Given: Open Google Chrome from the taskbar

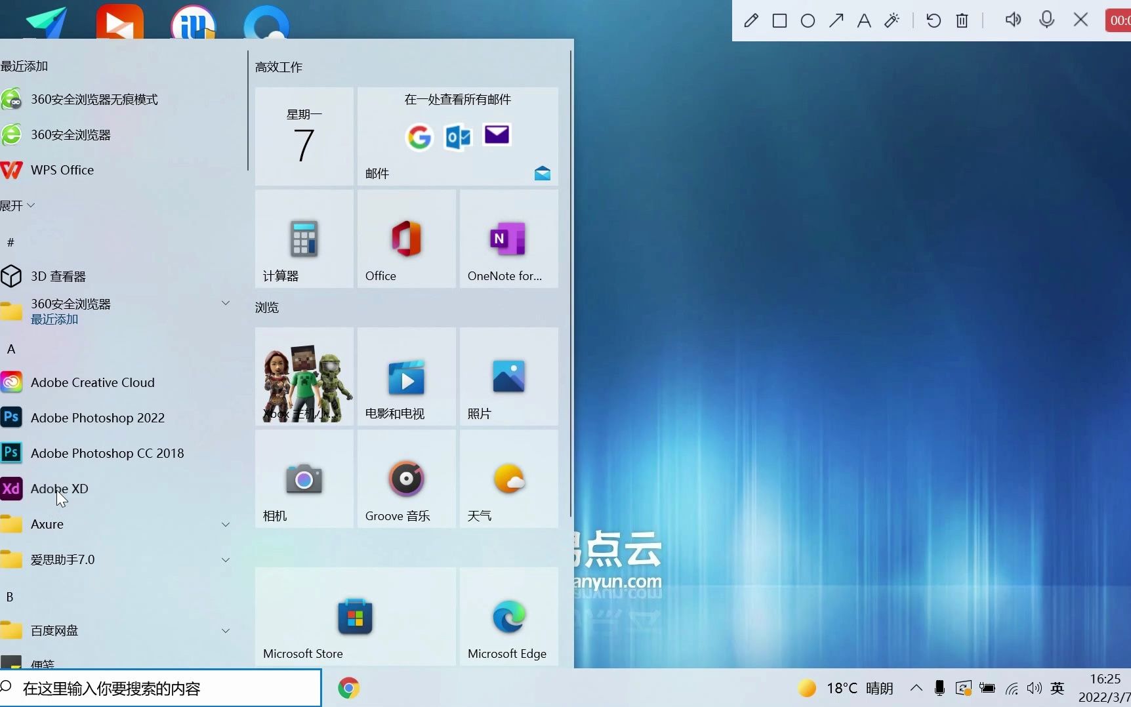Looking at the screenshot, I should tap(348, 688).
